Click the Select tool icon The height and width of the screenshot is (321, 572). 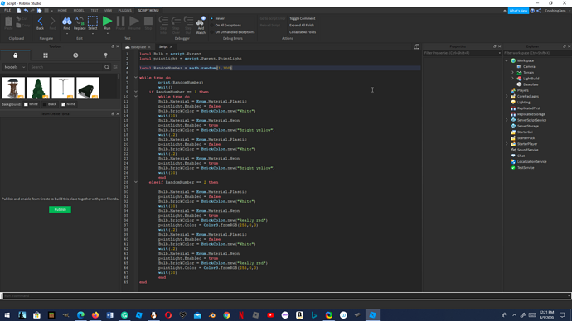(x=93, y=22)
